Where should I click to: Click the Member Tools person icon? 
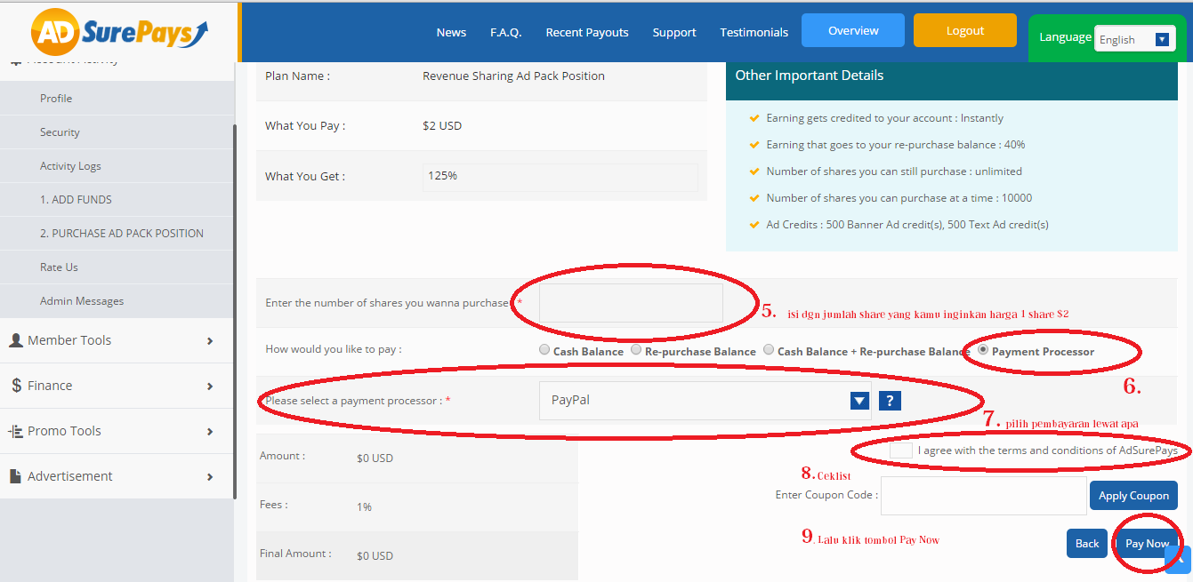tap(15, 340)
